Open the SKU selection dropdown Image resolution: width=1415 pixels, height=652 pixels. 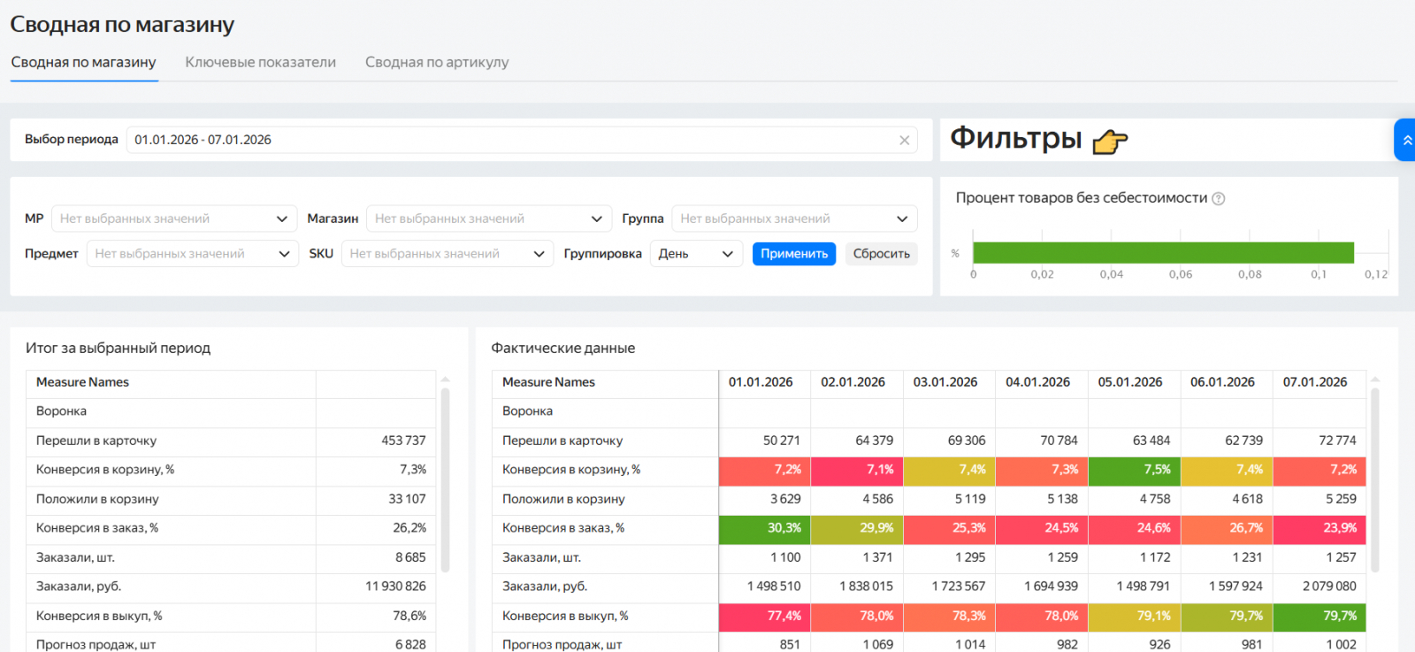click(x=447, y=254)
